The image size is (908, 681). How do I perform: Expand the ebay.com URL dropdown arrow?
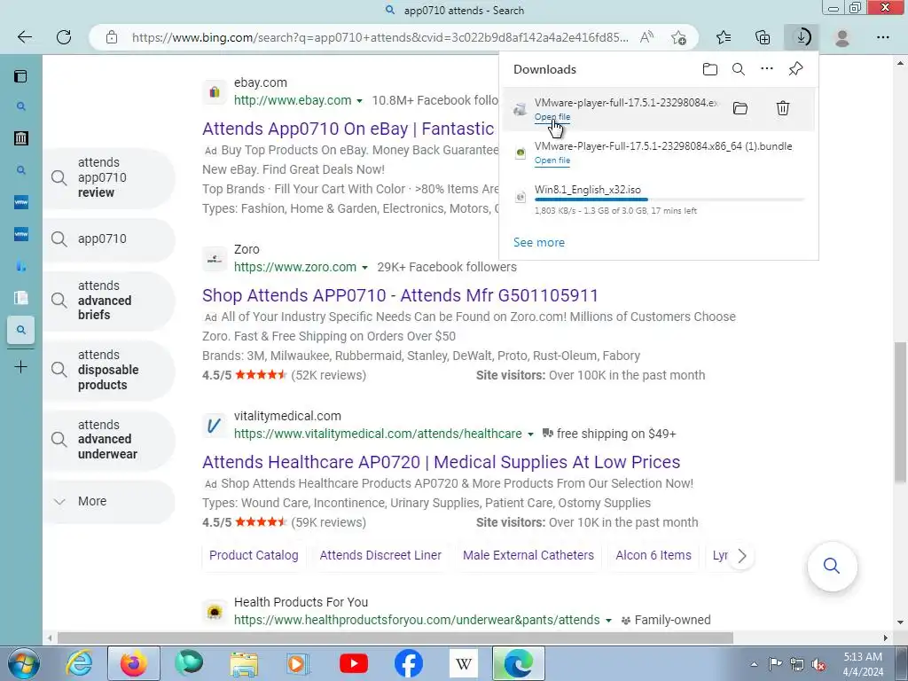coord(359,101)
